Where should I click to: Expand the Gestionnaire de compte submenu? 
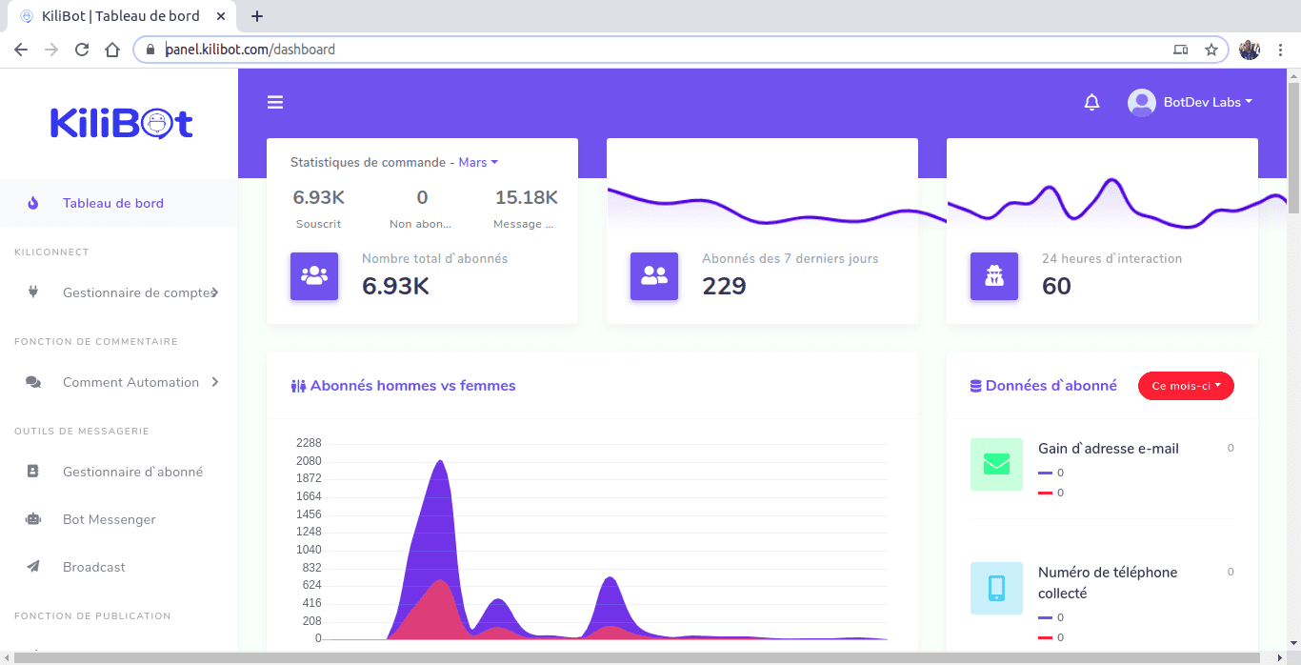click(214, 292)
